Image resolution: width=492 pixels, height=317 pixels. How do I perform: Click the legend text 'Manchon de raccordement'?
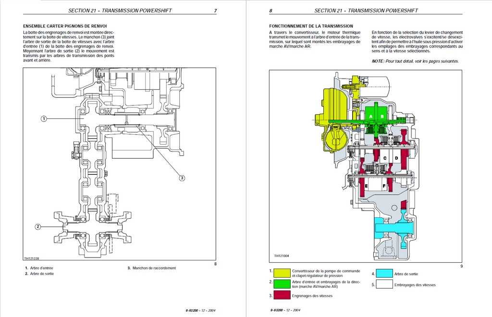154,268
